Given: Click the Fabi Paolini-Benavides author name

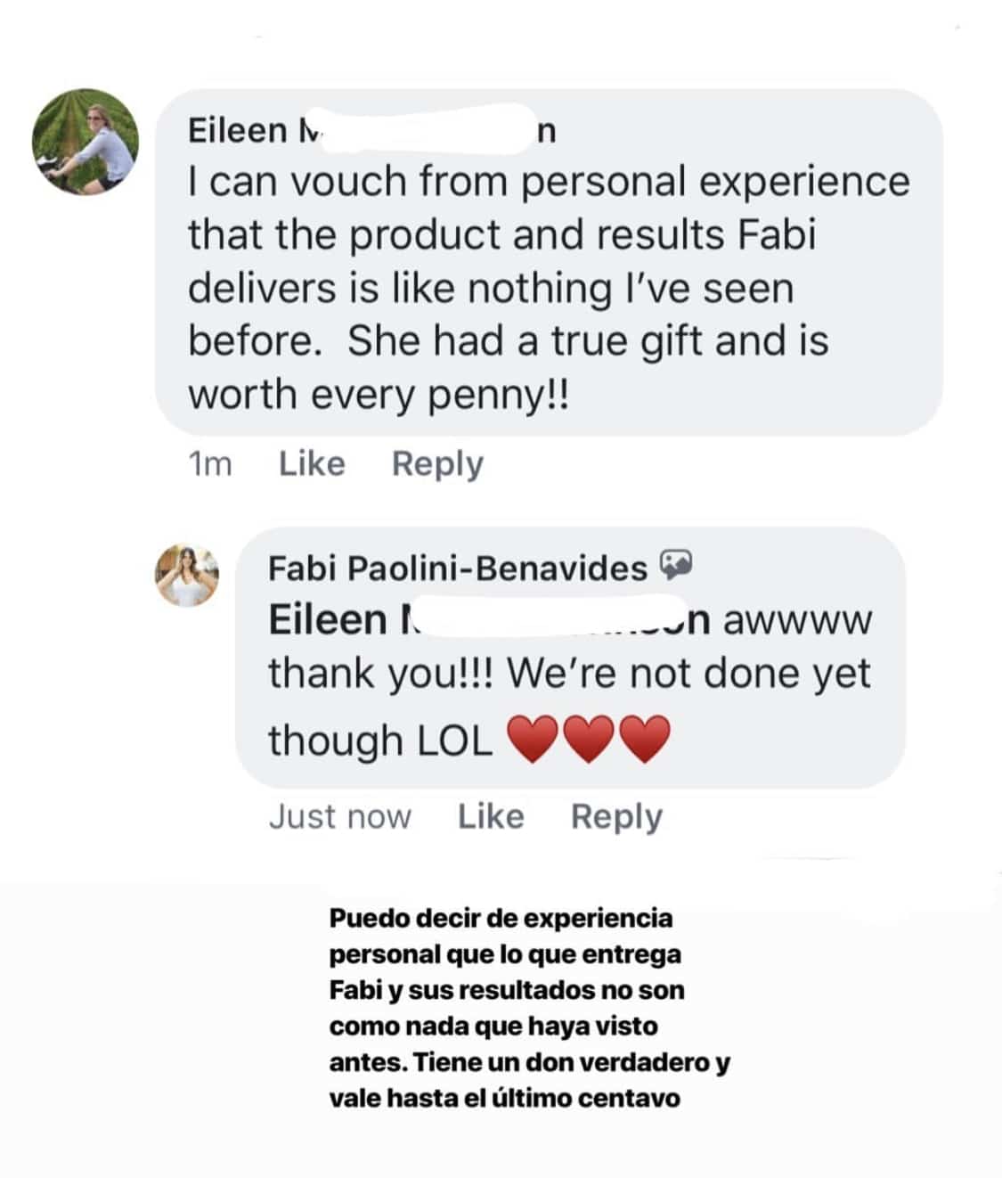Looking at the screenshot, I should pyautogui.click(x=457, y=568).
